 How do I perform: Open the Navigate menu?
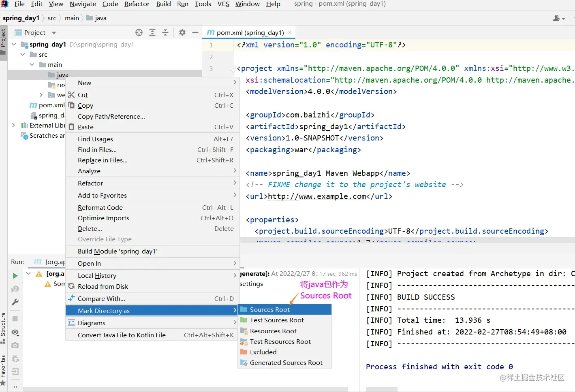[x=83, y=4]
